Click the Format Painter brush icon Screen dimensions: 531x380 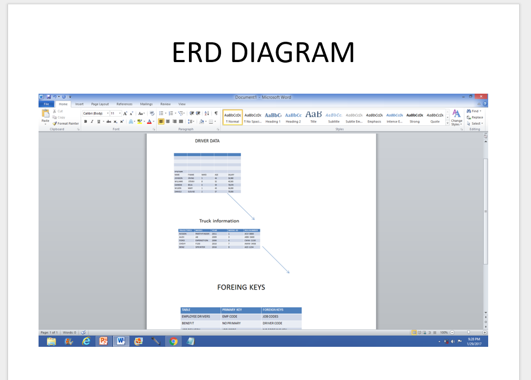point(55,124)
